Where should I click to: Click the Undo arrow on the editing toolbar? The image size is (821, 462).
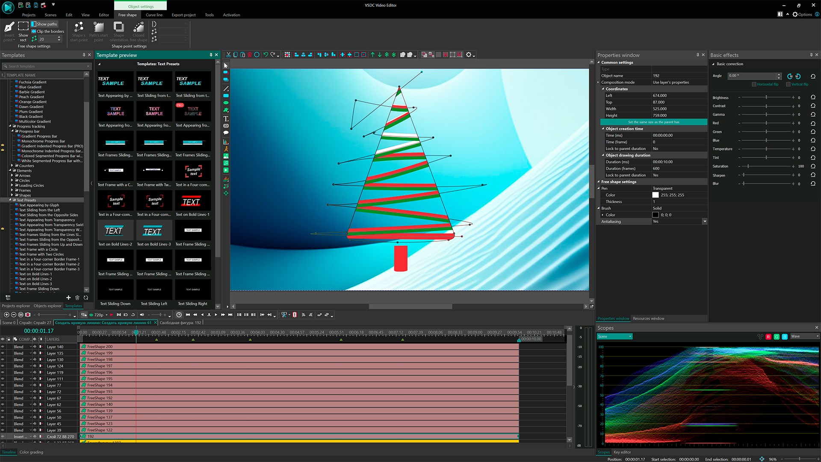265,54
